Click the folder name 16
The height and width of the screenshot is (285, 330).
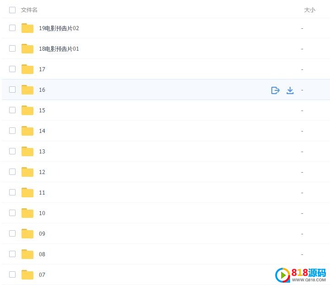pyautogui.click(x=42, y=90)
